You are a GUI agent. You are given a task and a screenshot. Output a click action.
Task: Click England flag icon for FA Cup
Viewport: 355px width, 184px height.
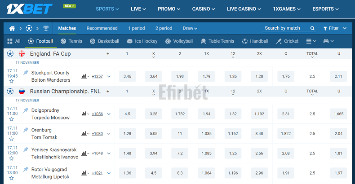[22, 54]
